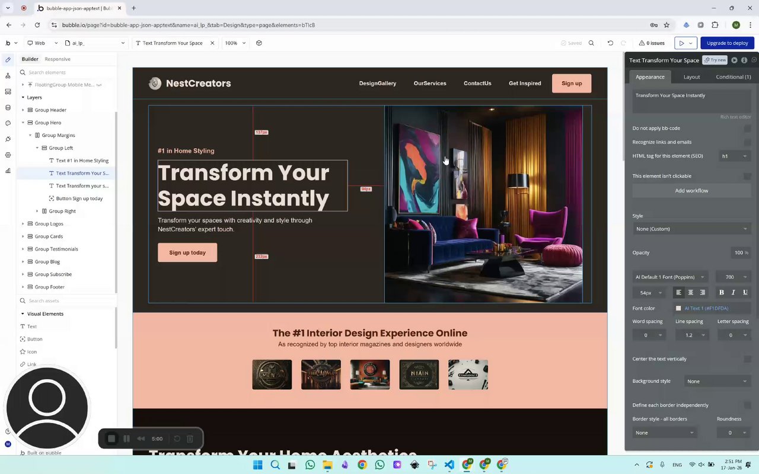Open the Style 'None (Custom)' dropdown
Viewport: 759px width, 474px height.
[x=691, y=229]
